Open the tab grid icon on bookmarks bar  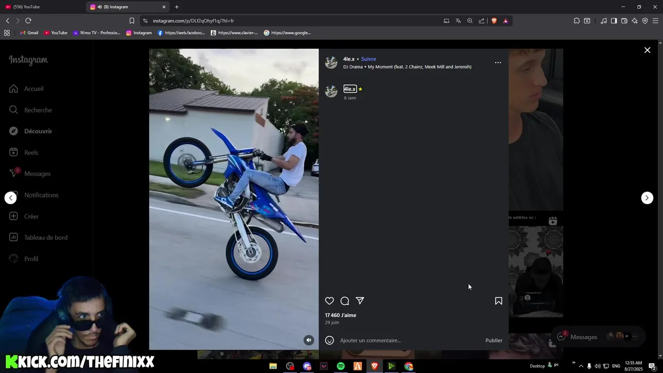pos(7,33)
